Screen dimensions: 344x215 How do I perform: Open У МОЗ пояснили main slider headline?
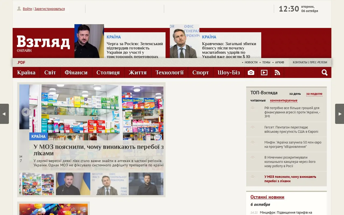click(99, 150)
